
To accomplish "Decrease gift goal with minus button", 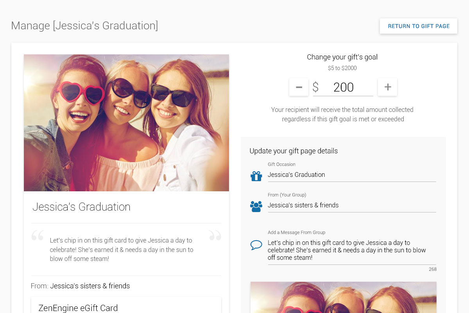I will (299, 87).
